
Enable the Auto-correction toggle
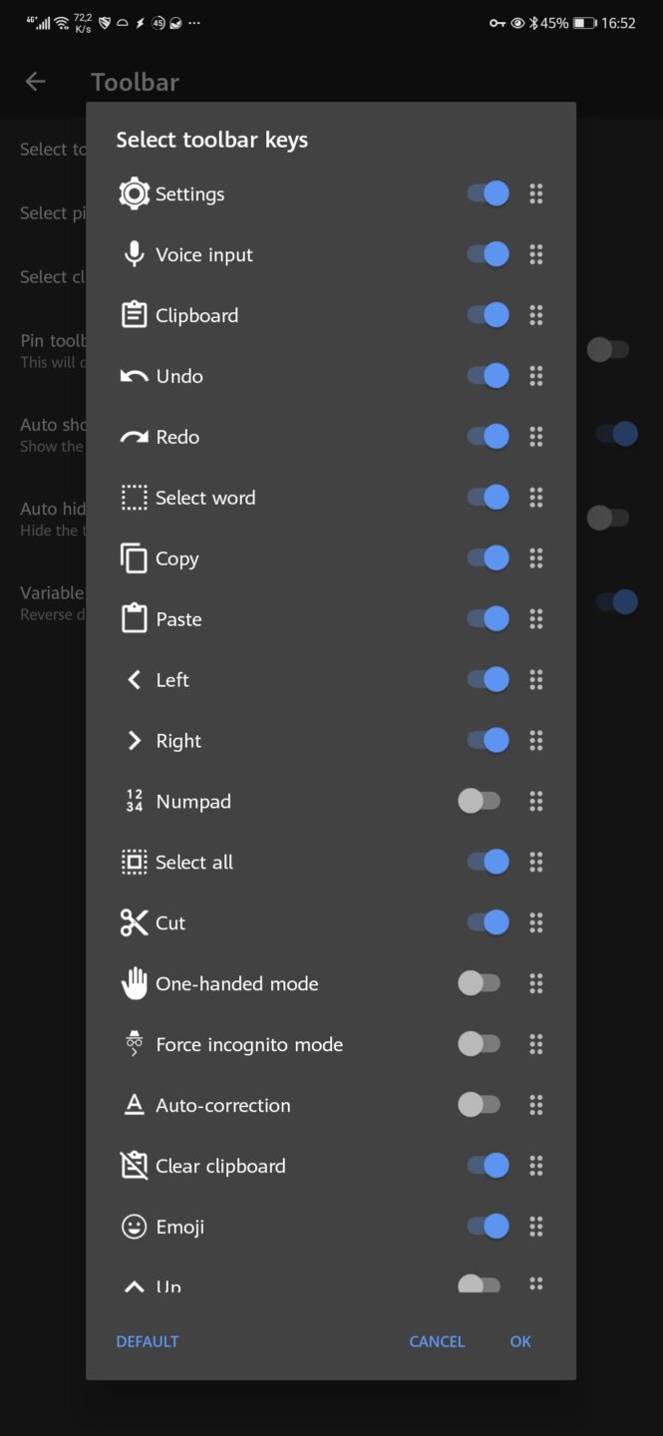[x=479, y=1105]
